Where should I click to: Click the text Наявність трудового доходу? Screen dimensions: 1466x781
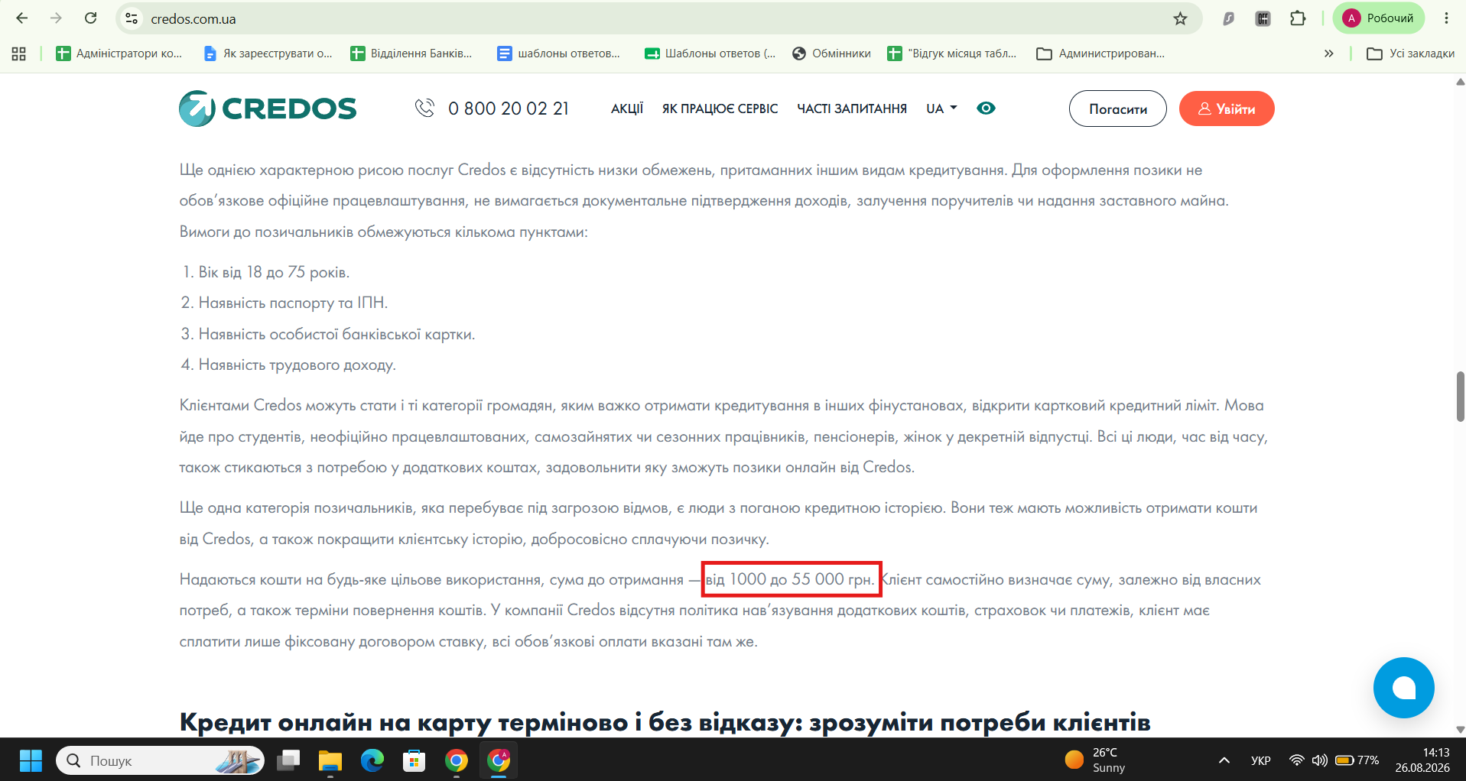coord(297,365)
